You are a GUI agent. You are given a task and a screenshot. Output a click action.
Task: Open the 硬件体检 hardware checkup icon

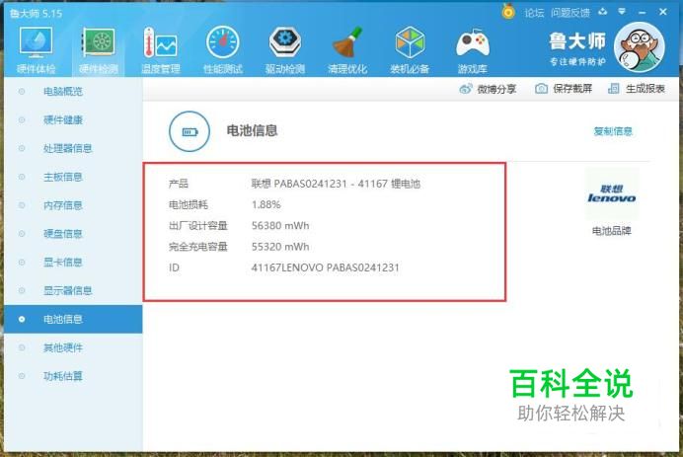pos(36,42)
